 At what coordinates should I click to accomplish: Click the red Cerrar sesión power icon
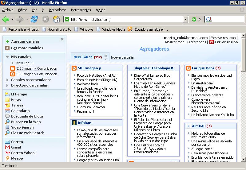[x=212, y=42]
